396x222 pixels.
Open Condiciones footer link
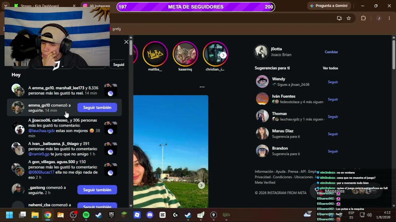[x=282, y=177]
